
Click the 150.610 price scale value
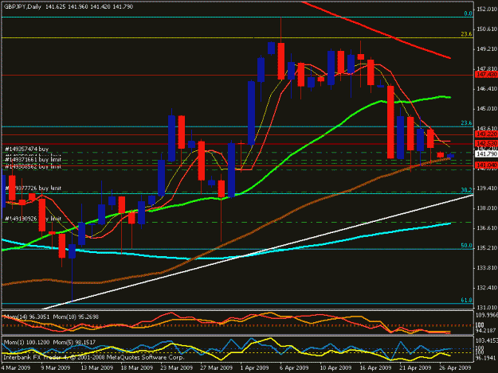(x=487, y=29)
